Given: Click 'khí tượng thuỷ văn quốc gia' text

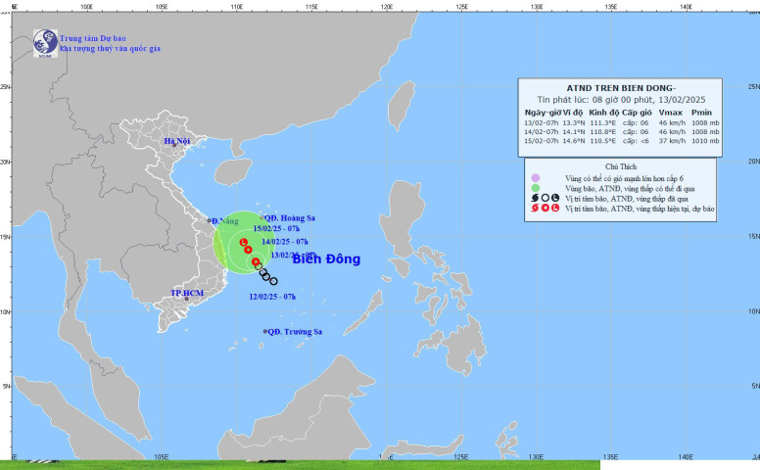Looking at the screenshot, I should pos(110,48).
